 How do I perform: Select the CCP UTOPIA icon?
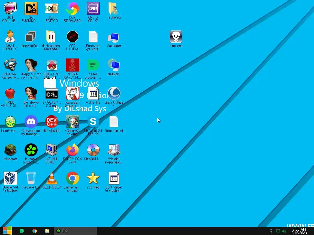72,37
